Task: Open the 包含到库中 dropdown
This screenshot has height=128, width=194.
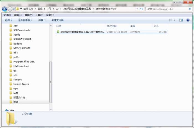Action: [x=25, y=20]
